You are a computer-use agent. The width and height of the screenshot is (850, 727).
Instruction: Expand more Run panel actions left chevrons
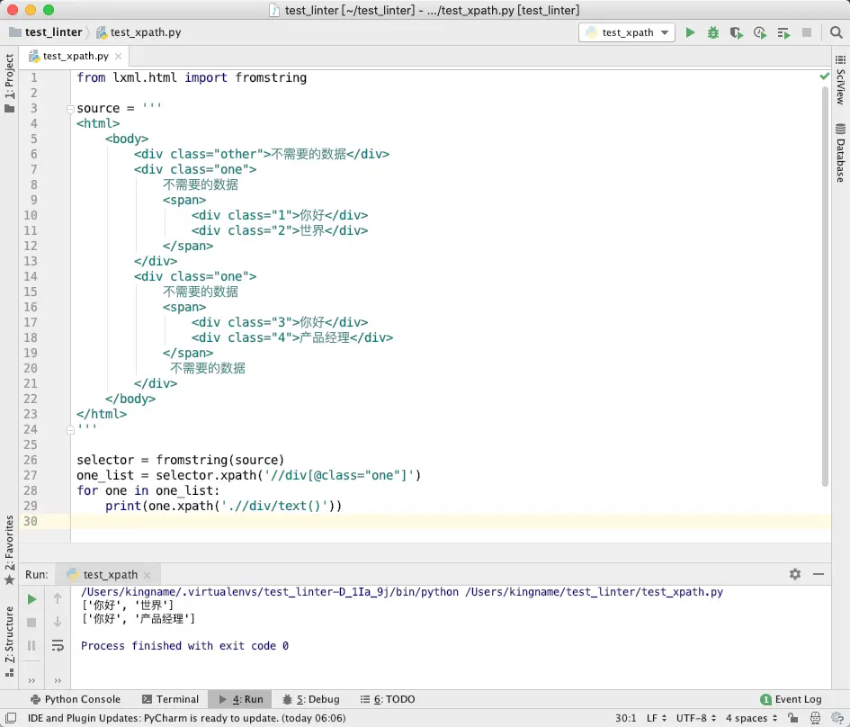coord(31,680)
